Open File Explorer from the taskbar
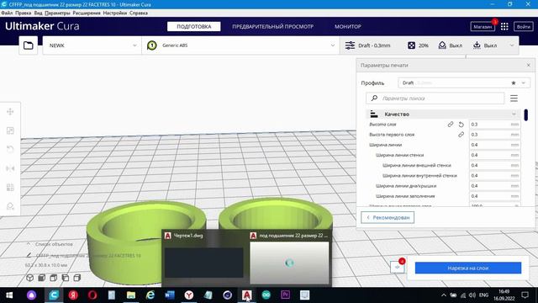Image resolution: width=538 pixels, height=303 pixels. (131, 295)
